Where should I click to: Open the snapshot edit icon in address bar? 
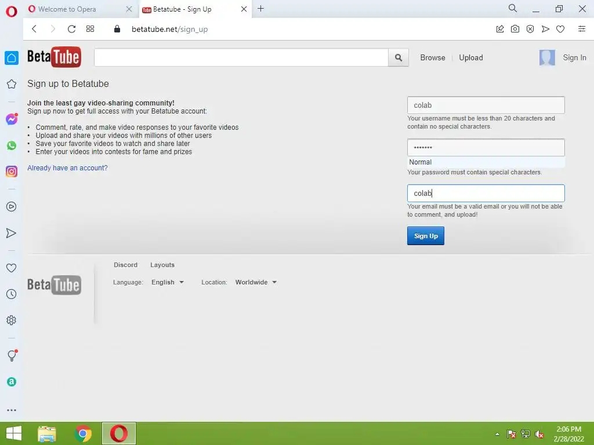pyautogui.click(x=500, y=29)
